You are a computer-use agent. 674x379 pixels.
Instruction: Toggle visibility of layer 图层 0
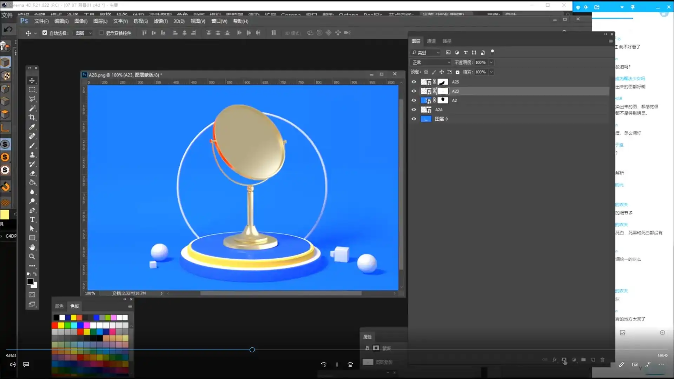tap(414, 119)
